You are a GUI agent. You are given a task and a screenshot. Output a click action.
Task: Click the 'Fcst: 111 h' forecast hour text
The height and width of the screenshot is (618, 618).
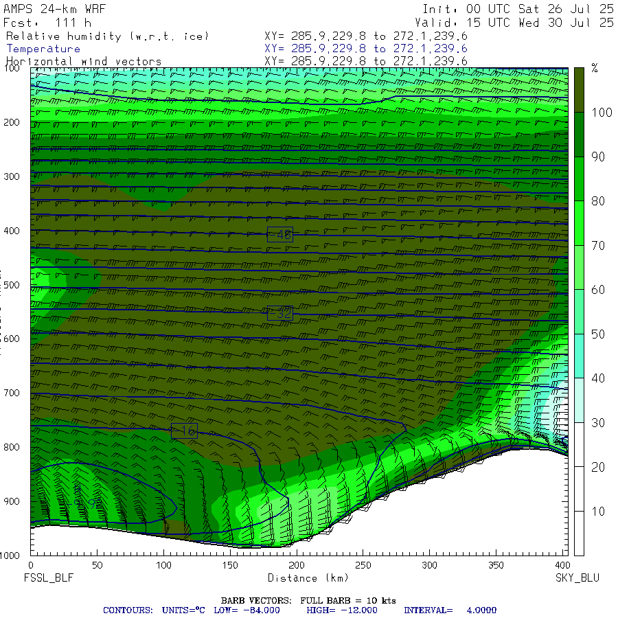(x=47, y=23)
